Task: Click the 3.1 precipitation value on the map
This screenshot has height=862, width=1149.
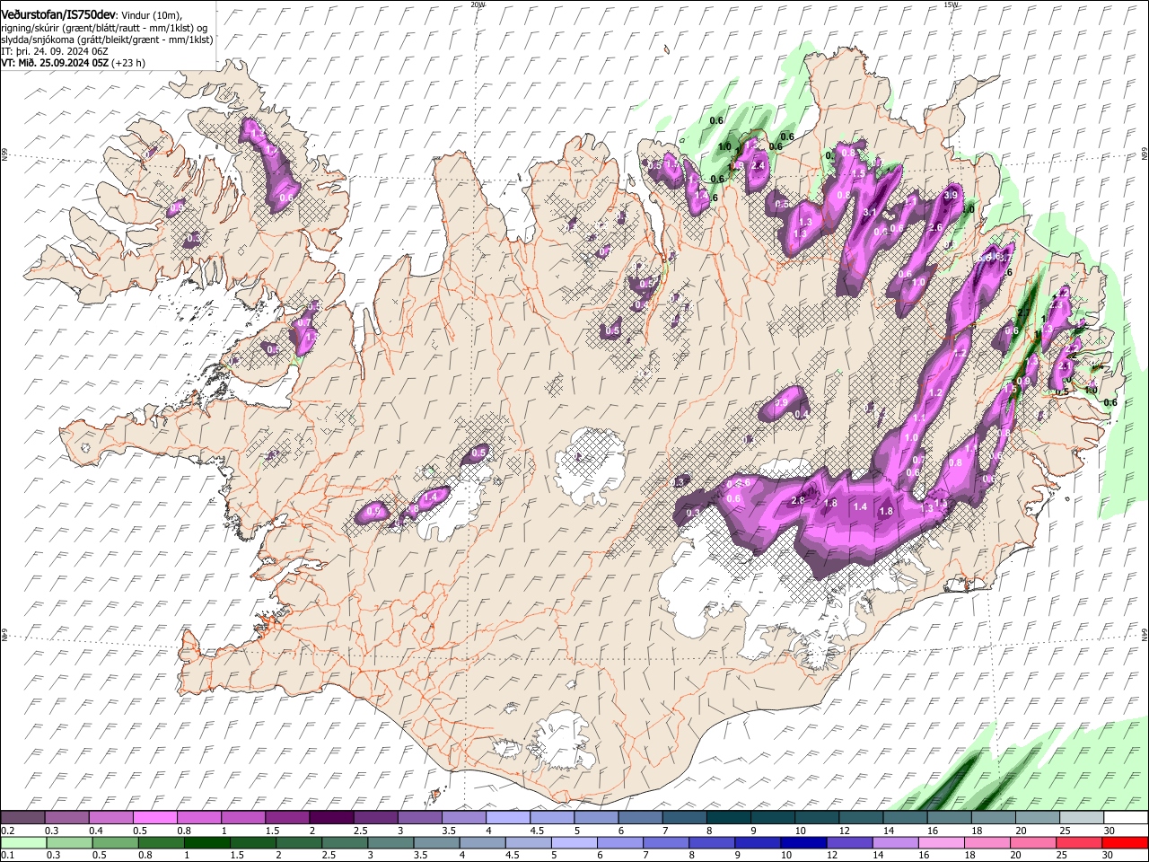Action: (x=869, y=212)
